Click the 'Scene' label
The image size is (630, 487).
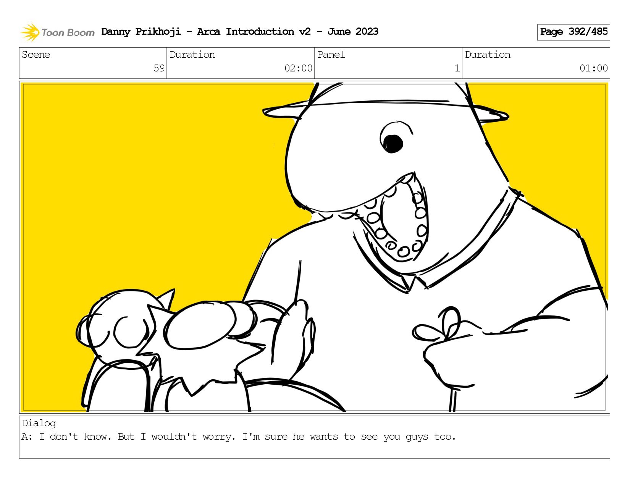[x=36, y=55]
